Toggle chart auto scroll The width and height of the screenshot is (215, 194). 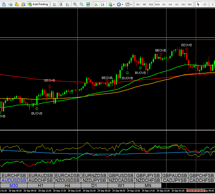96,4
